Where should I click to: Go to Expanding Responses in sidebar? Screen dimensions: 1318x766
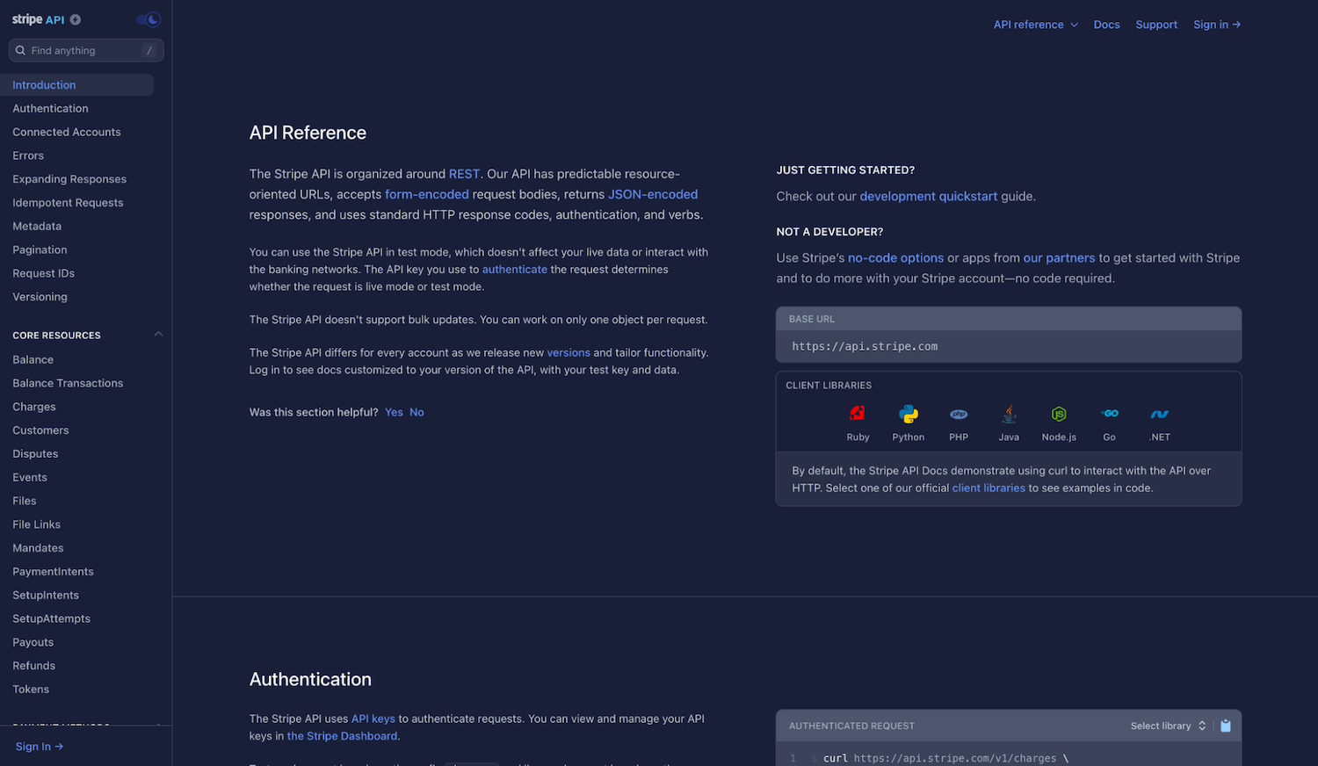[69, 179]
